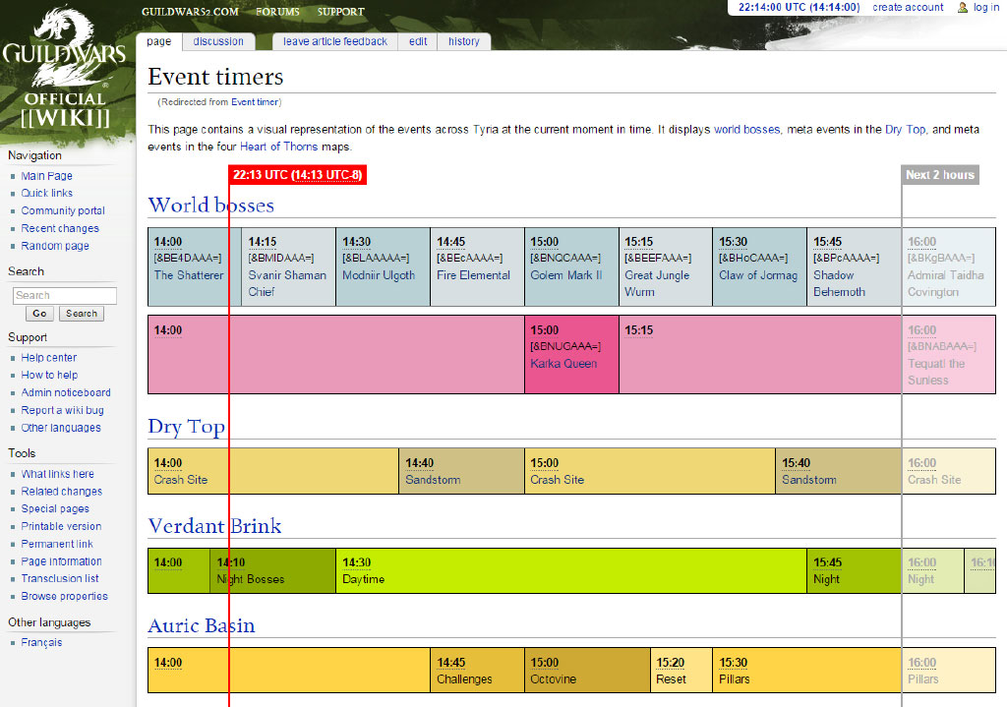Open Transclusion list link
1007x707 pixels.
60,578
